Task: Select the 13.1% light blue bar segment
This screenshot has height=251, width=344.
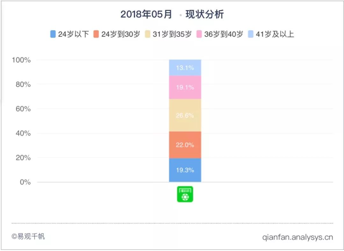Action: (x=185, y=68)
